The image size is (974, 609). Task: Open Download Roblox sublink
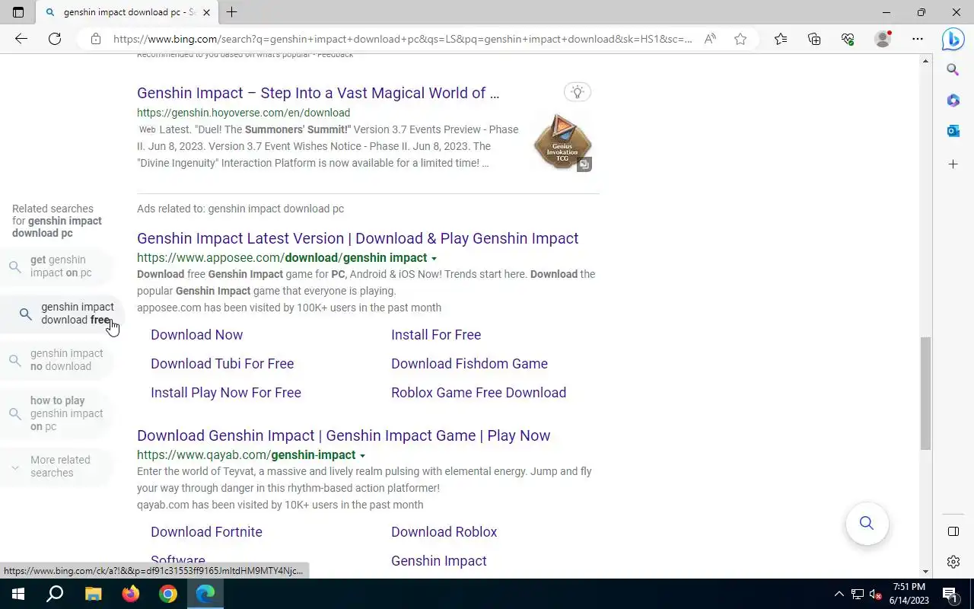click(444, 532)
